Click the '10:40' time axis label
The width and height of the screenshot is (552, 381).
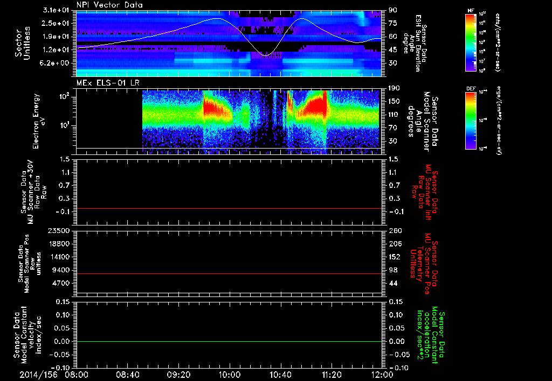tap(280, 375)
